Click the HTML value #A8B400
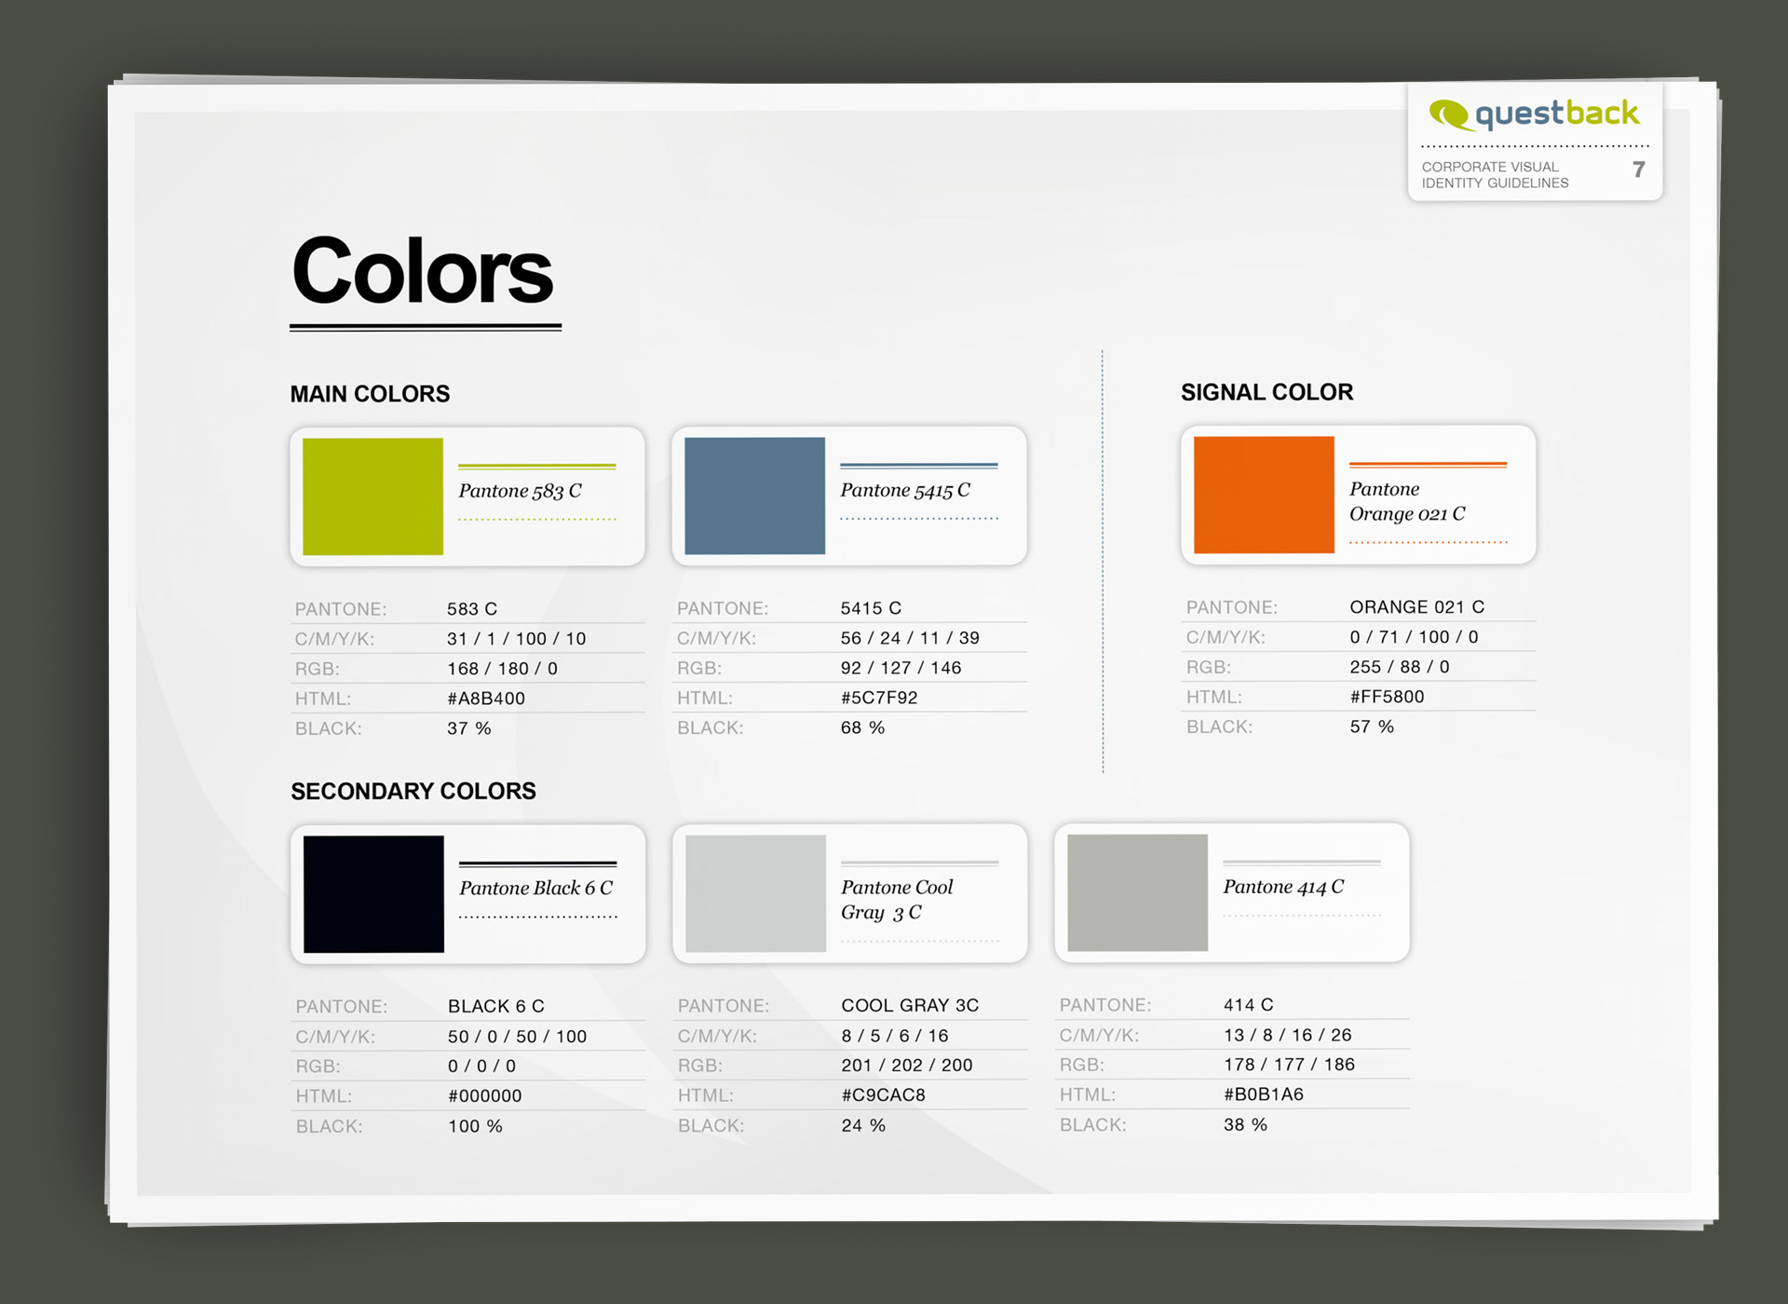Screen dimensions: 1788x1304 486,699
